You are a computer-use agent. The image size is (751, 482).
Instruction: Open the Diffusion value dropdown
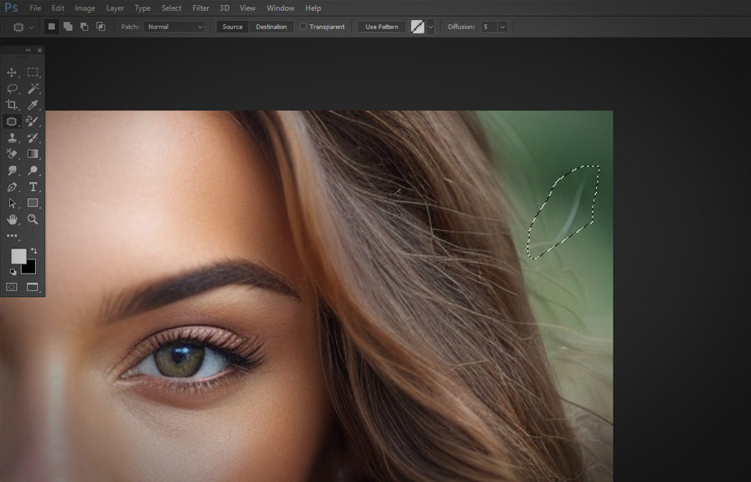tap(500, 26)
